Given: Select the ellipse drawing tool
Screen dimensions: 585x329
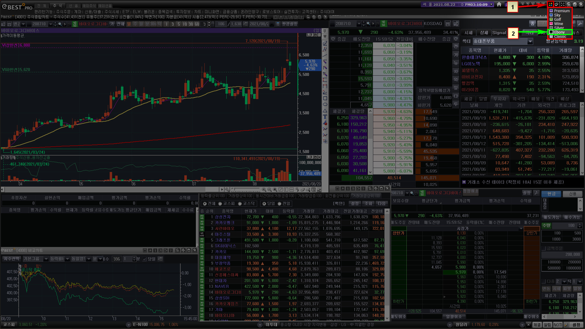Looking at the screenshot, I should 325,104.
